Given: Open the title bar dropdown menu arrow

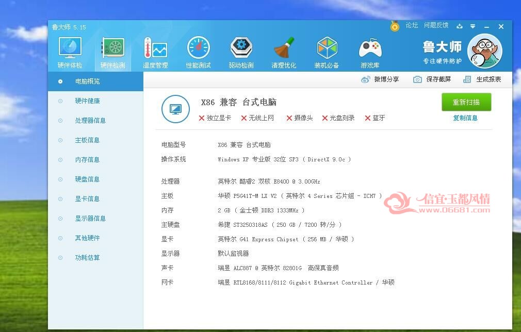Looking at the screenshot, I should [473, 26].
